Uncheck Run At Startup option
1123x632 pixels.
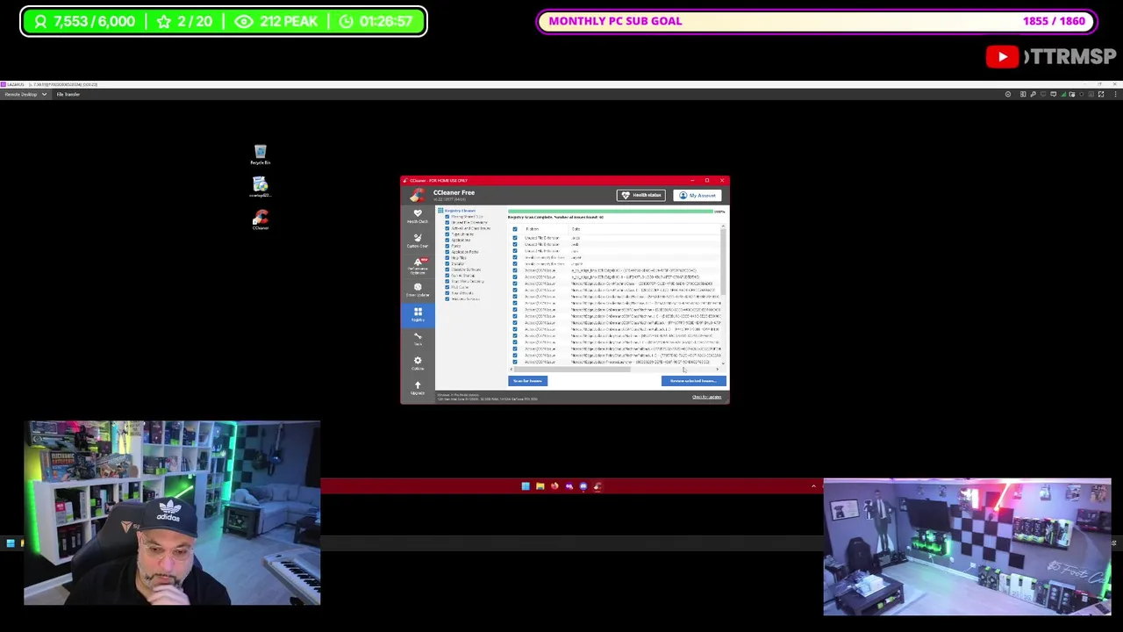447,276
